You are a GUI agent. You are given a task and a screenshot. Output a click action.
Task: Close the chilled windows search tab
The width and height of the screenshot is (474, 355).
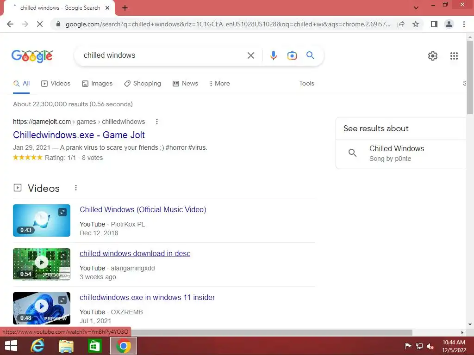click(x=107, y=8)
